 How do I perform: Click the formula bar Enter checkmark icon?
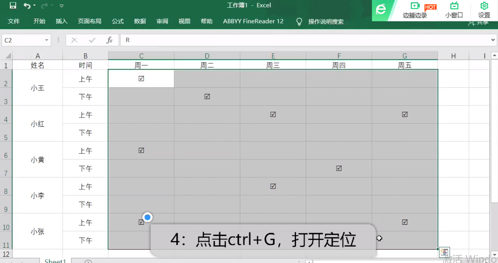point(92,40)
